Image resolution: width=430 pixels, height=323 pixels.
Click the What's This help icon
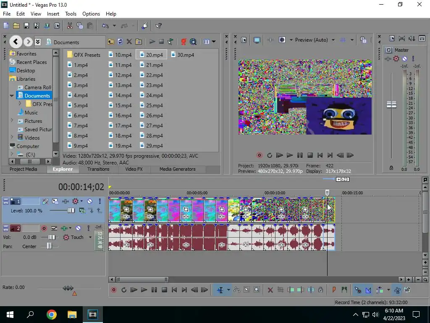tap(158, 26)
